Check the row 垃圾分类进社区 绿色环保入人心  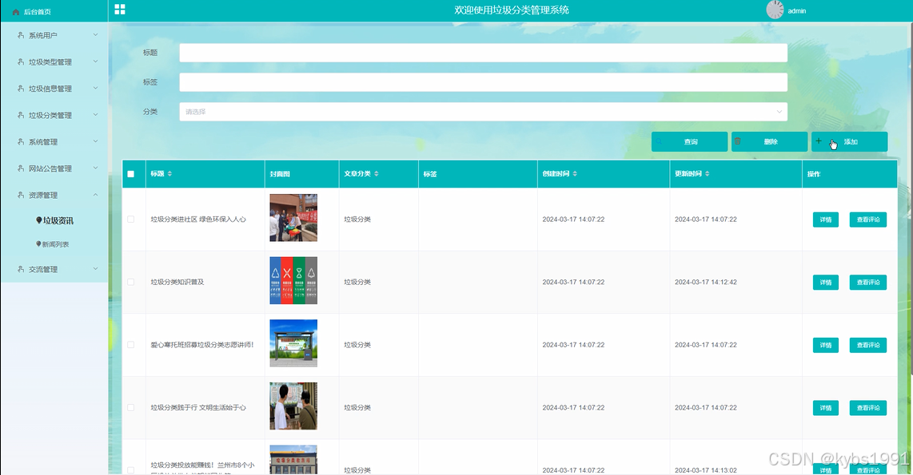pyautogui.click(x=131, y=220)
